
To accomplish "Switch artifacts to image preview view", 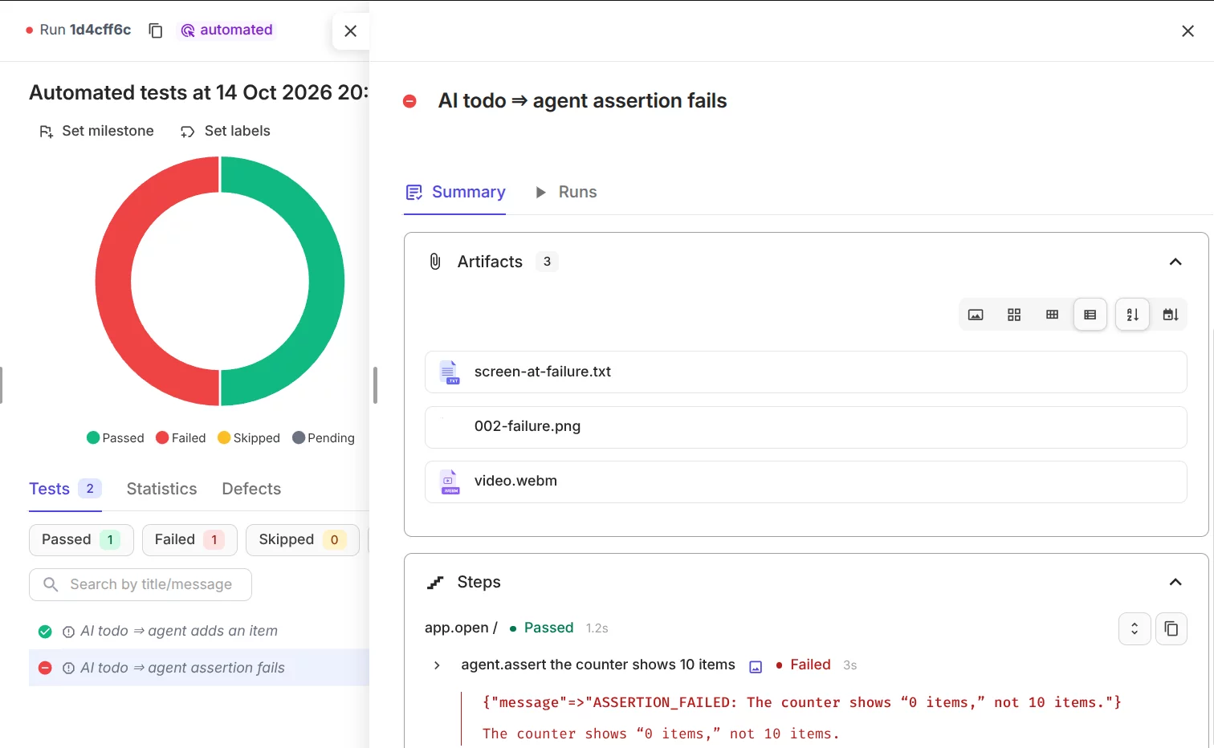I will (x=976, y=315).
